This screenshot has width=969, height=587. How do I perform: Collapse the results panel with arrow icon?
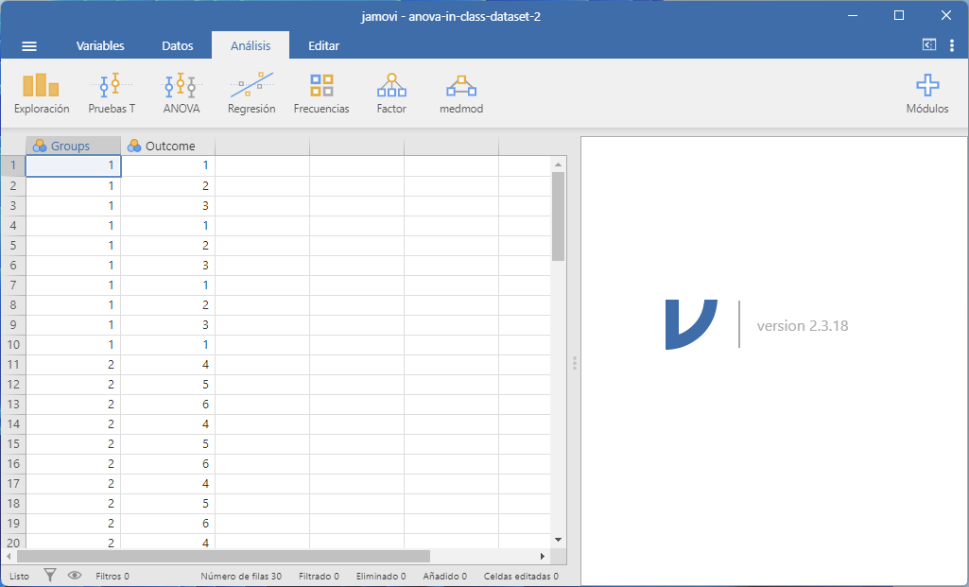click(928, 45)
